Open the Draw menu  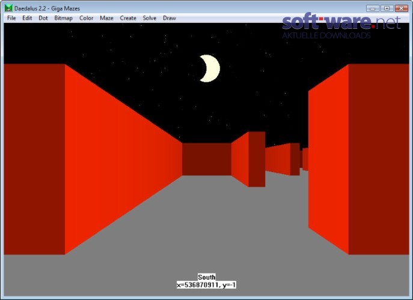[170, 18]
